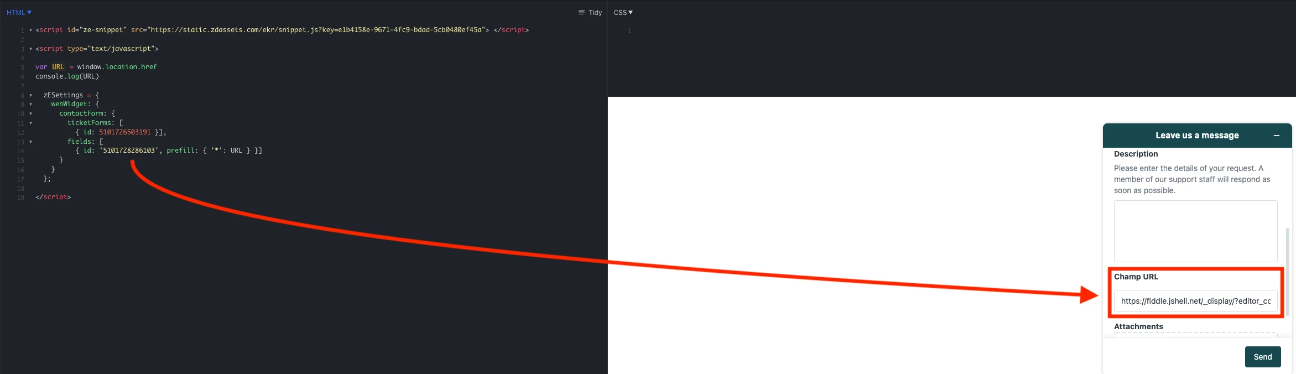Click the Send button
The image size is (1296, 374).
1263,357
